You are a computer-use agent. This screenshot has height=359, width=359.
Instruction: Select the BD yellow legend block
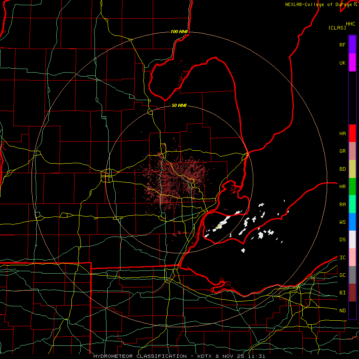point(352,169)
